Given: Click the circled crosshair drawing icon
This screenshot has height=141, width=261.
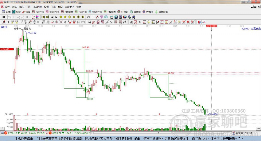Looking at the screenshot, I should click(x=52, y=22).
